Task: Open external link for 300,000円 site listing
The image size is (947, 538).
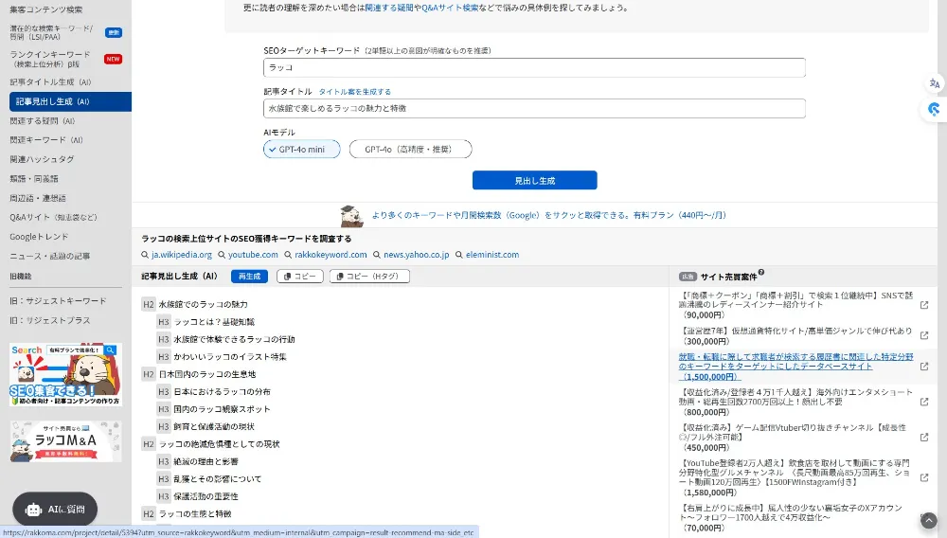Action: [924, 335]
